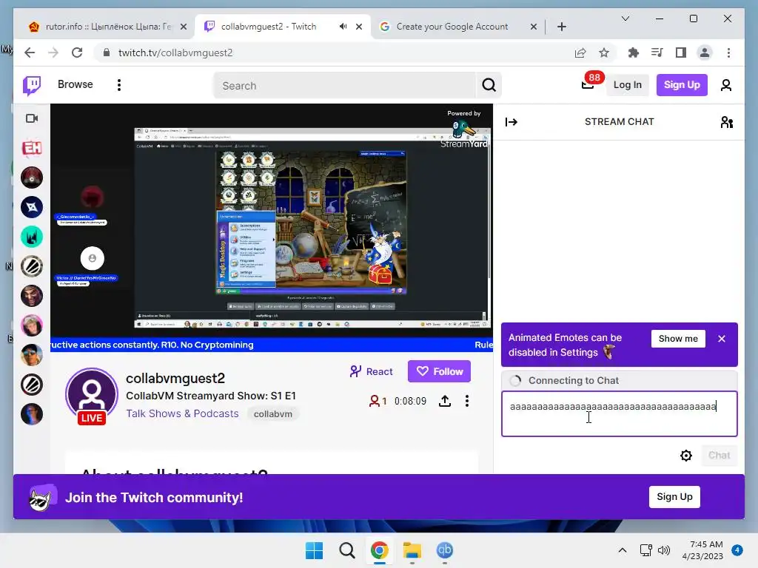Open more options dots beside share icon
This screenshot has height=568, width=758.
pyautogui.click(x=467, y=401)
